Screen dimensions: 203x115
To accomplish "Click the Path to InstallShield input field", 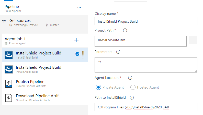I will pos(146,107).
